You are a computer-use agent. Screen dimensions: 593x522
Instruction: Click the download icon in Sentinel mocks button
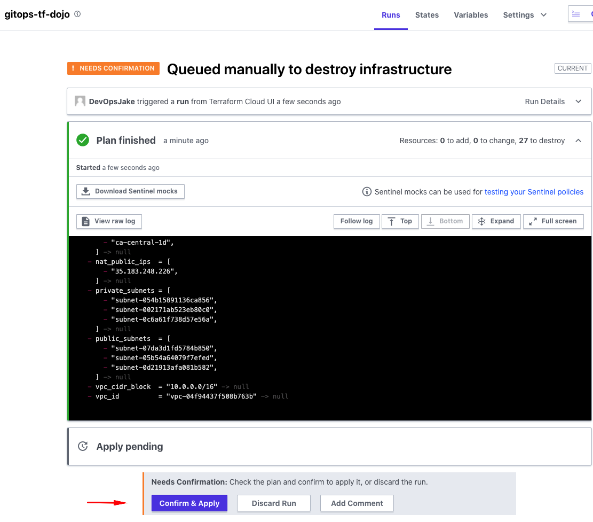click(86, 191)
